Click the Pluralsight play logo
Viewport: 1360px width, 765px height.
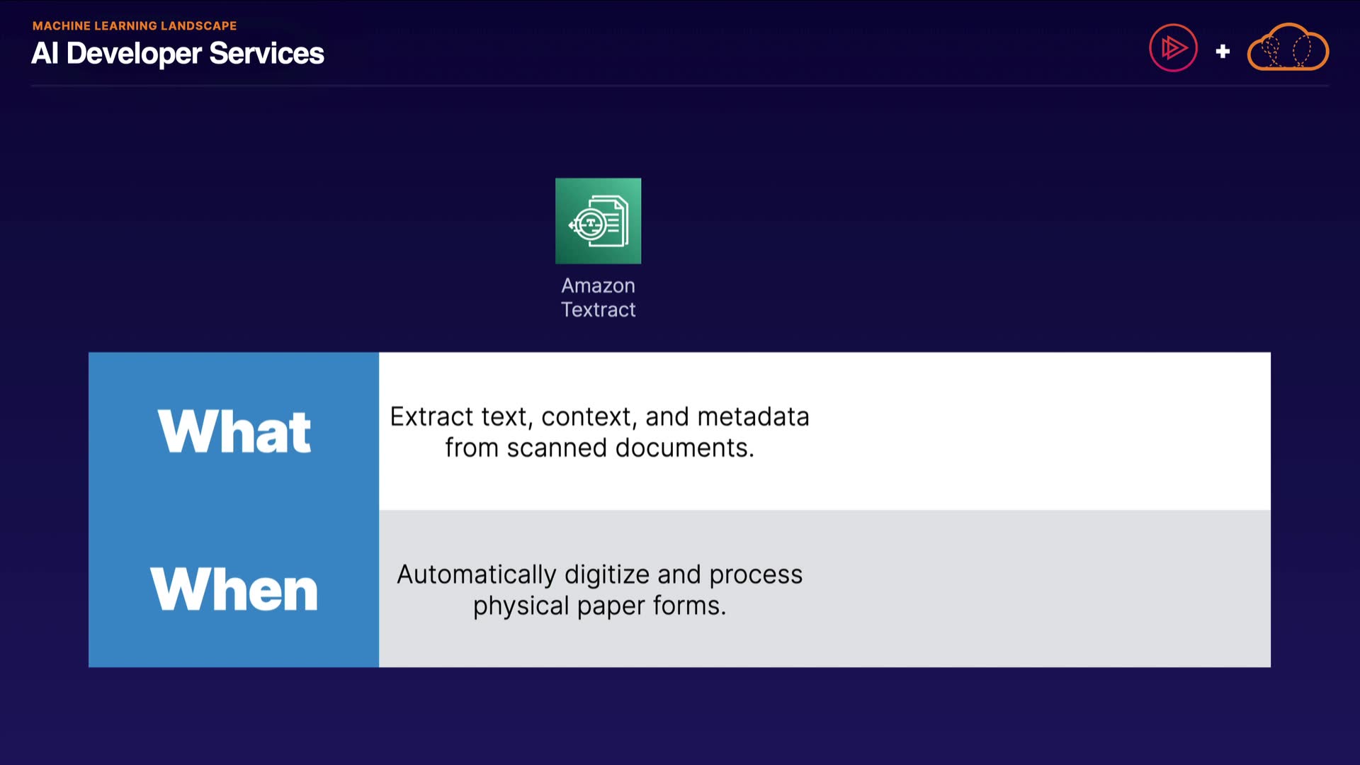coord(1173,48)
